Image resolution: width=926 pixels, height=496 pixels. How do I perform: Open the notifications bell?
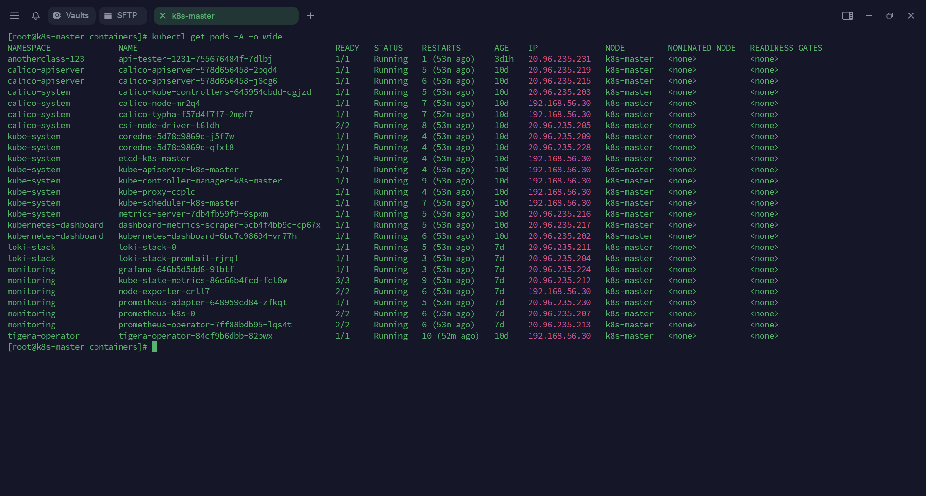coord(35,16)
